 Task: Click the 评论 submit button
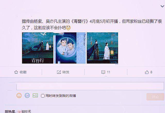(x=155, y=97)
